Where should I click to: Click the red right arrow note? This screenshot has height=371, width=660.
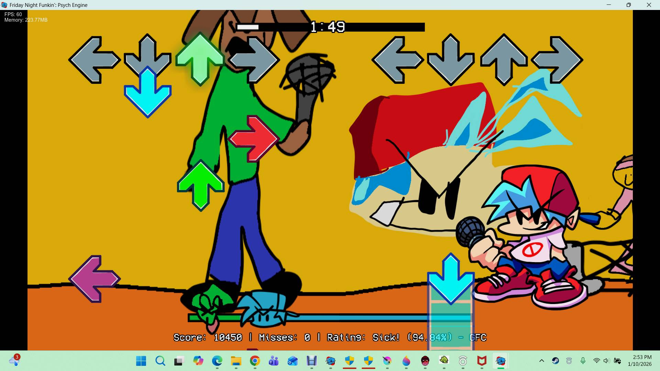pos(254,139)
